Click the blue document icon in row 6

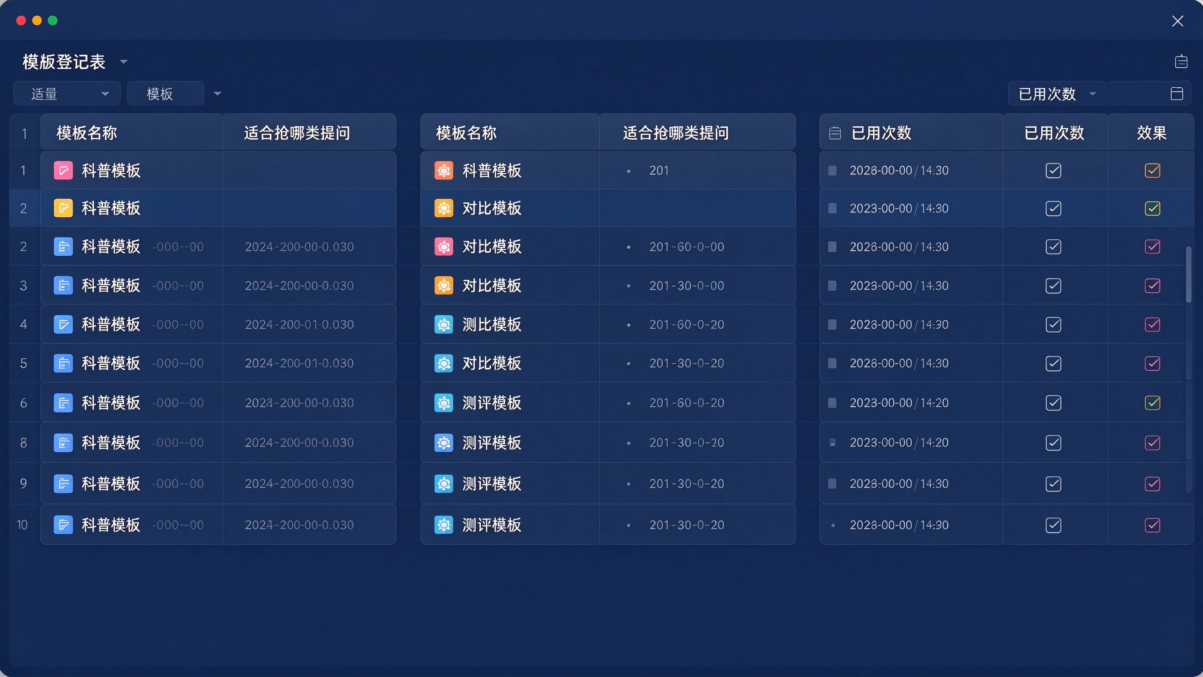pos(63,402)
